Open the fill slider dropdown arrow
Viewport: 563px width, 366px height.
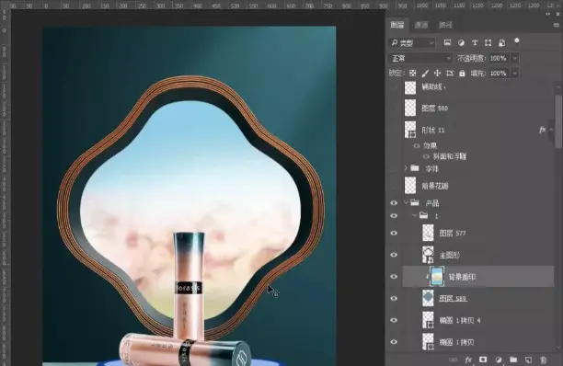[514, 74]
